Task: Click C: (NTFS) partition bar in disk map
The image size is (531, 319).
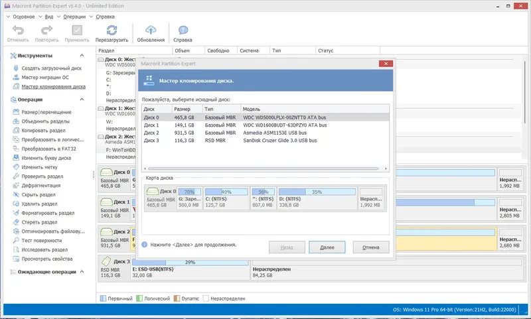Action: [x=226, y=198]
